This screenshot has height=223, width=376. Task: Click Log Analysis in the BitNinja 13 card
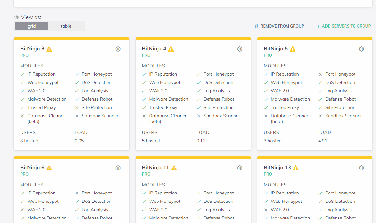(338, 210)
